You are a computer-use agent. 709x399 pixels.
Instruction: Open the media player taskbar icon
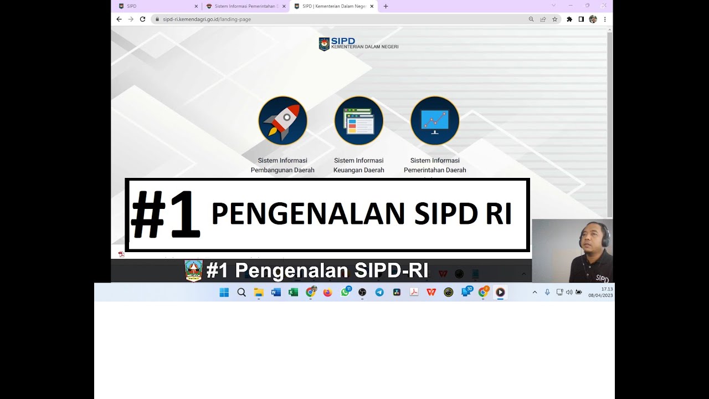pos(500,292)
